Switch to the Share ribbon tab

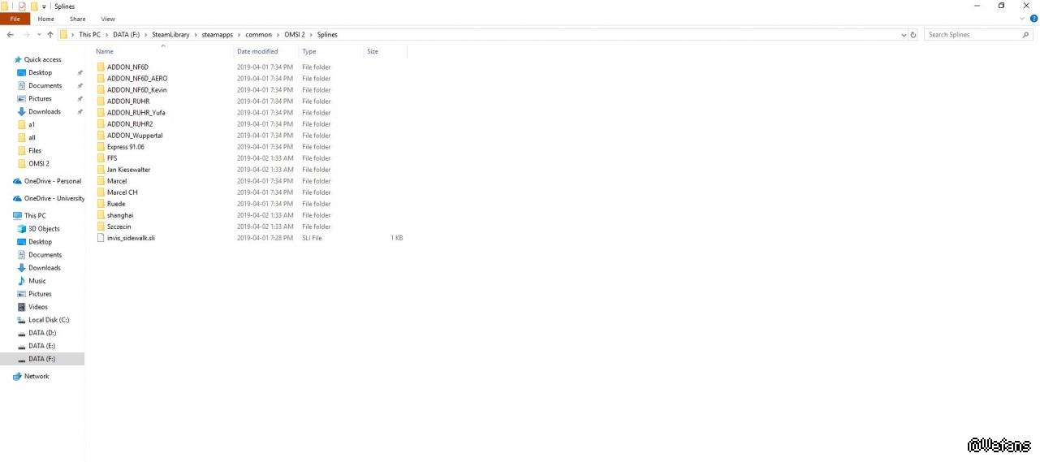[x=77, y=19]
